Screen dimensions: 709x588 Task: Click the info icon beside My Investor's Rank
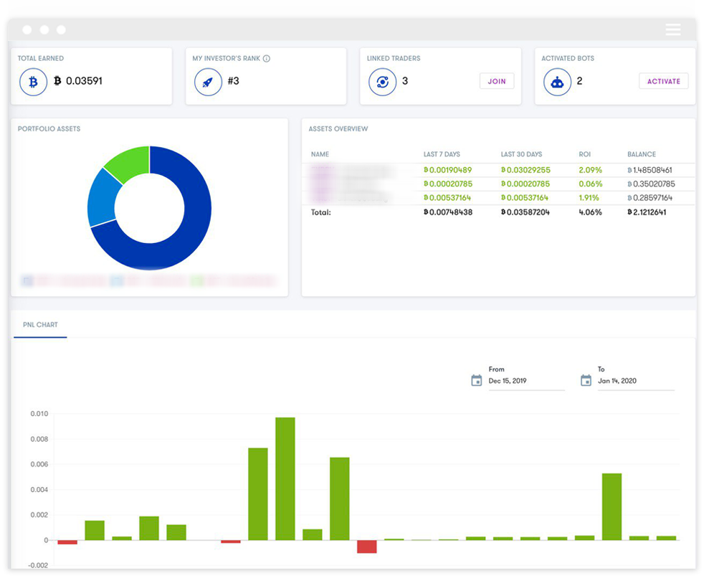pyautogui.click(x=267, y=58)
